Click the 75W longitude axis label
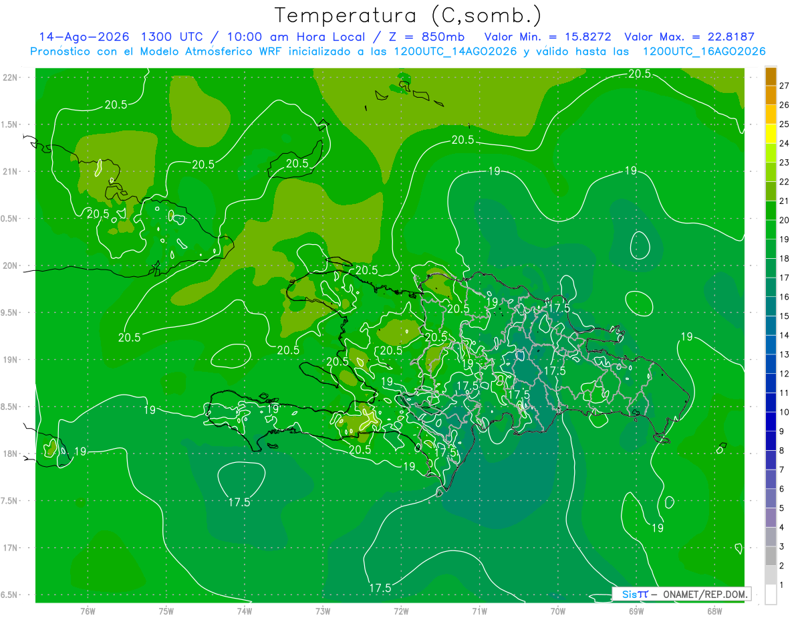 [x=166, y=611]
